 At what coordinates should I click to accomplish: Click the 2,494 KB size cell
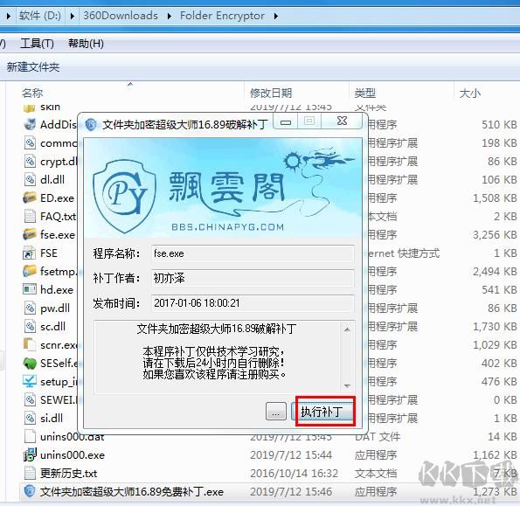pos(495,272)
